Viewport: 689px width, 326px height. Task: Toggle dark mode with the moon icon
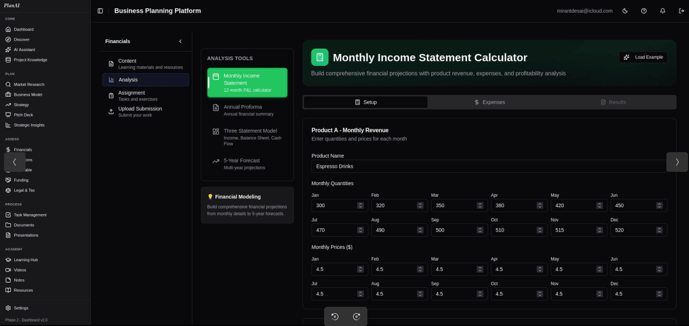[x=625, y=10]
